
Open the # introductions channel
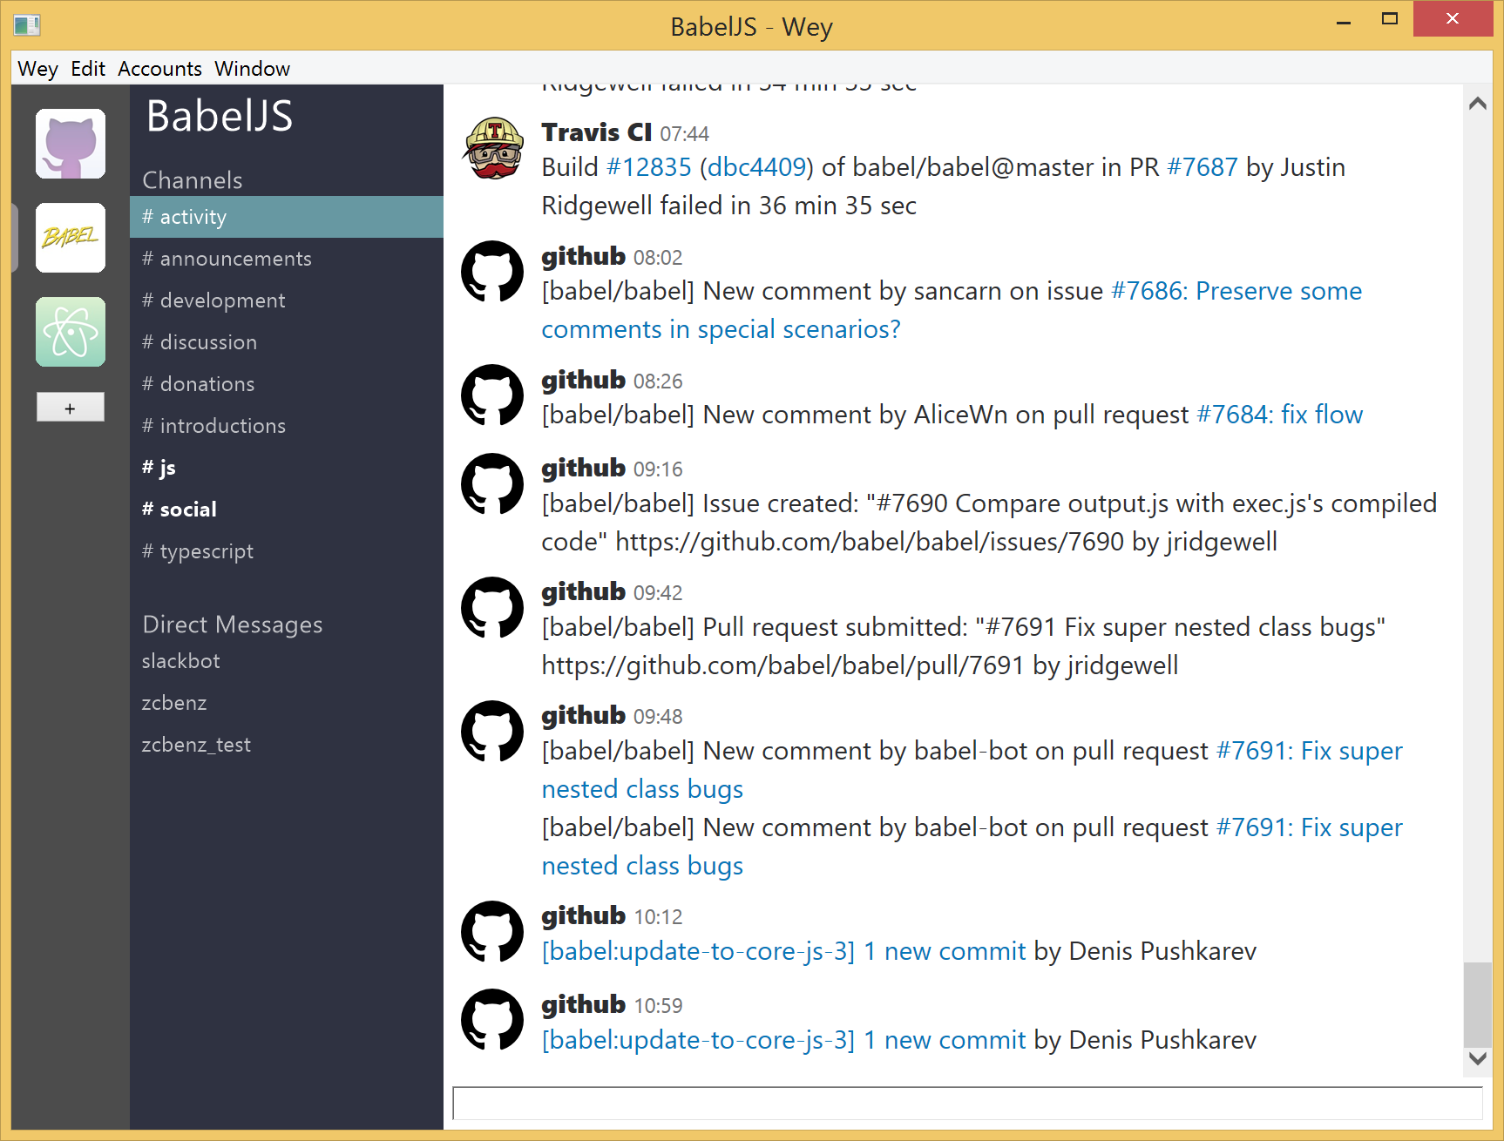(x=287, y=426)
